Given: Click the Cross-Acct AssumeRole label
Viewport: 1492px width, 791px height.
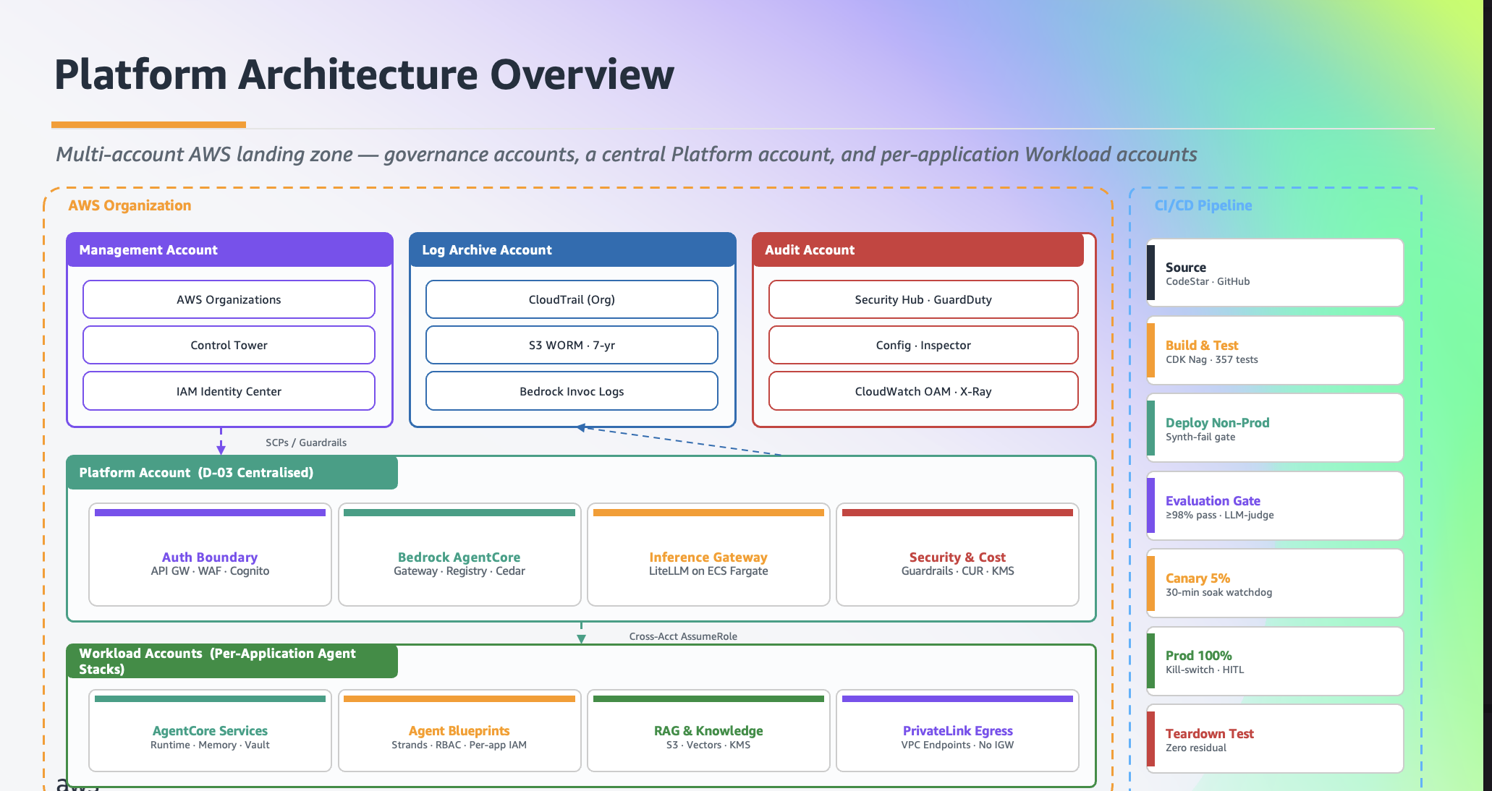Looking at the screenshot, I should coord(683,636).
